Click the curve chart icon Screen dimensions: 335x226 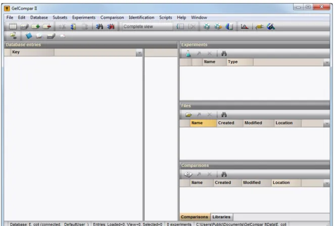[245, 26]
